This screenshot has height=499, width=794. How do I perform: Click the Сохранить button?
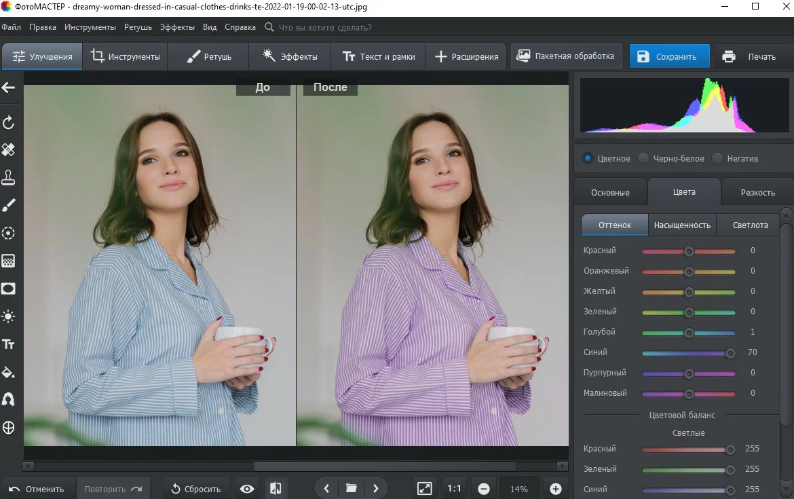(669, 56)
